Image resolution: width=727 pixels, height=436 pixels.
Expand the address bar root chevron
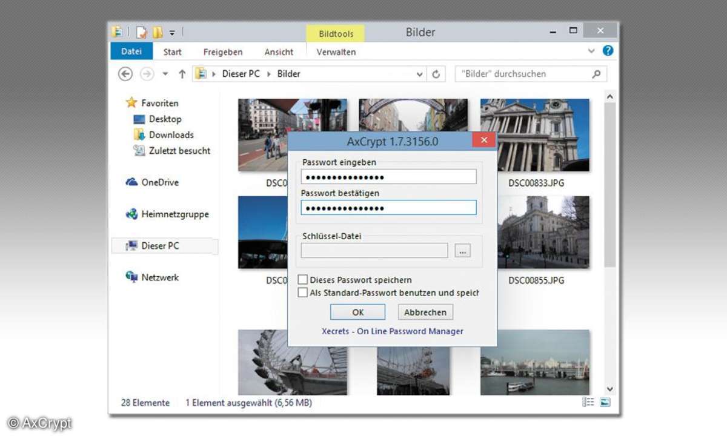click(214, 74)
